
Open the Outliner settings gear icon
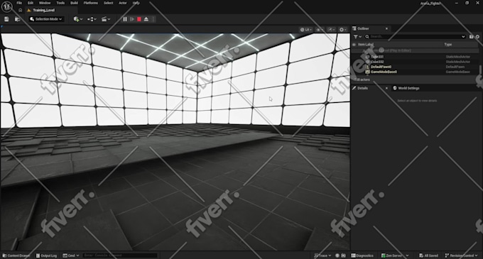tap(477, 37)
